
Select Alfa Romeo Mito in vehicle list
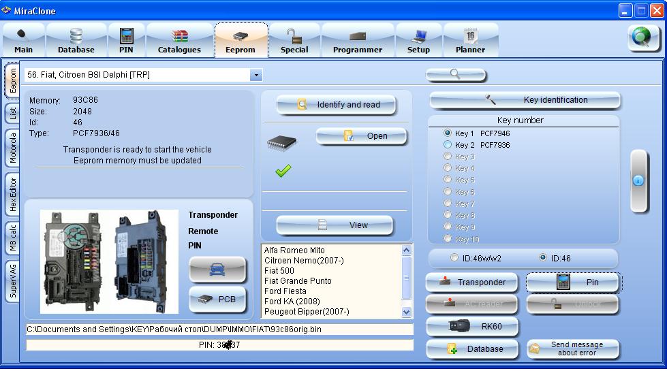(294, 250)
